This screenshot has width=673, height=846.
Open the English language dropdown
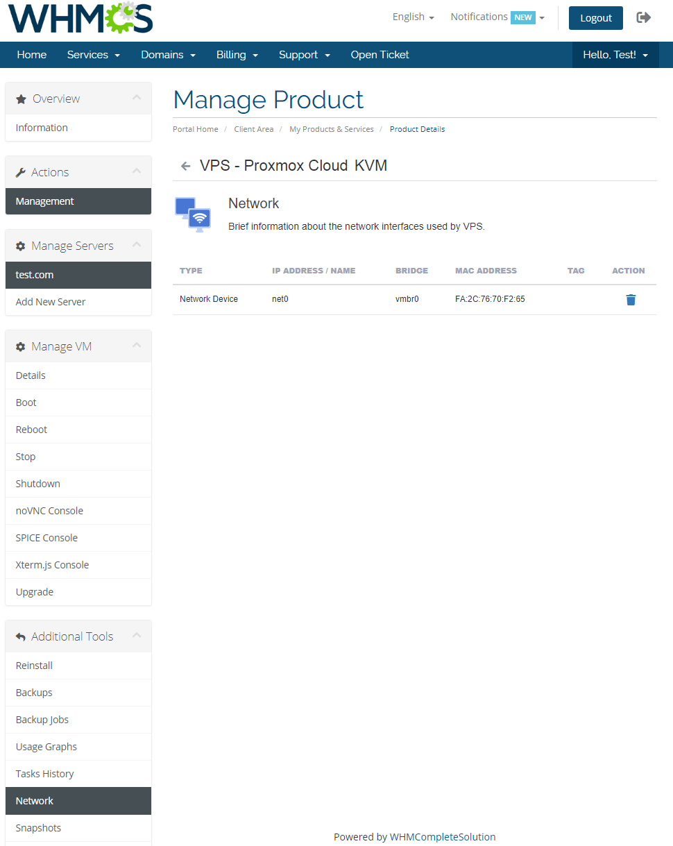pyautogui.click(x=413, y=17)
